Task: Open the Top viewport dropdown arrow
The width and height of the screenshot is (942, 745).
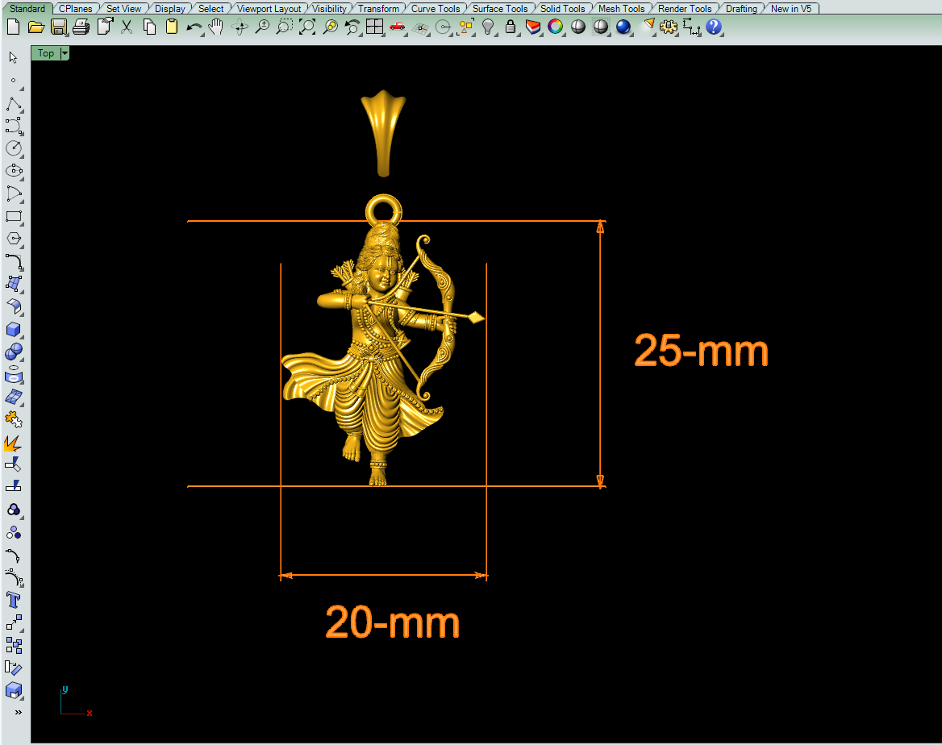Action: click(x=65, y=53)
